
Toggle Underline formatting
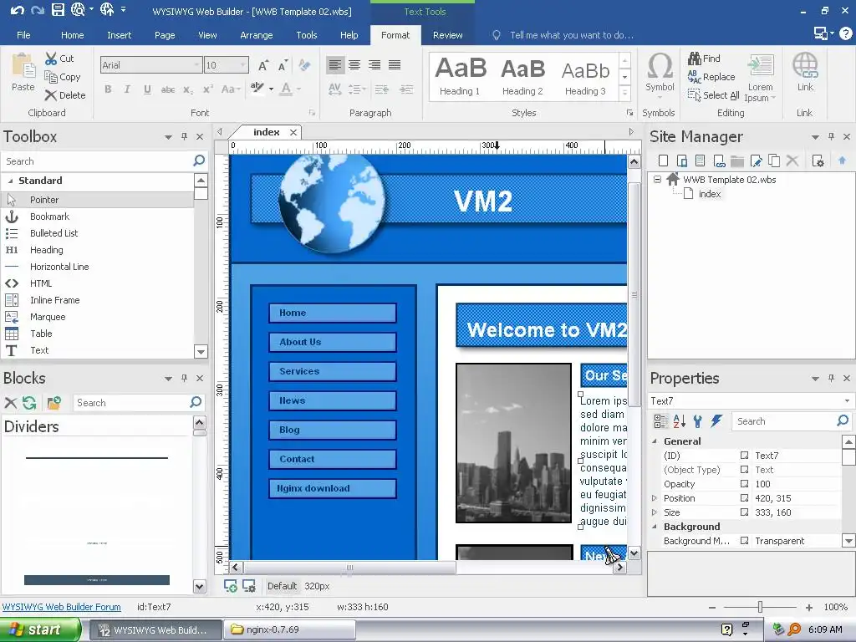(x=147, y=89)
